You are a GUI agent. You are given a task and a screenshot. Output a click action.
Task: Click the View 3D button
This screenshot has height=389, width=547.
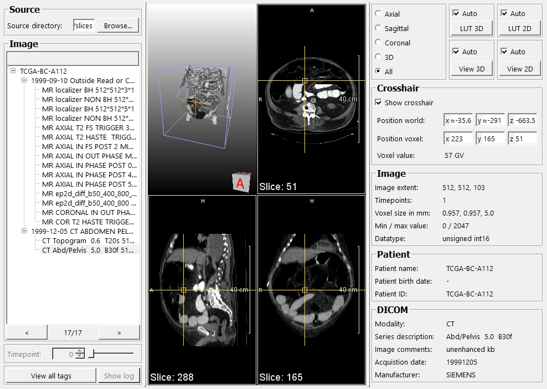tap(472, 69)
